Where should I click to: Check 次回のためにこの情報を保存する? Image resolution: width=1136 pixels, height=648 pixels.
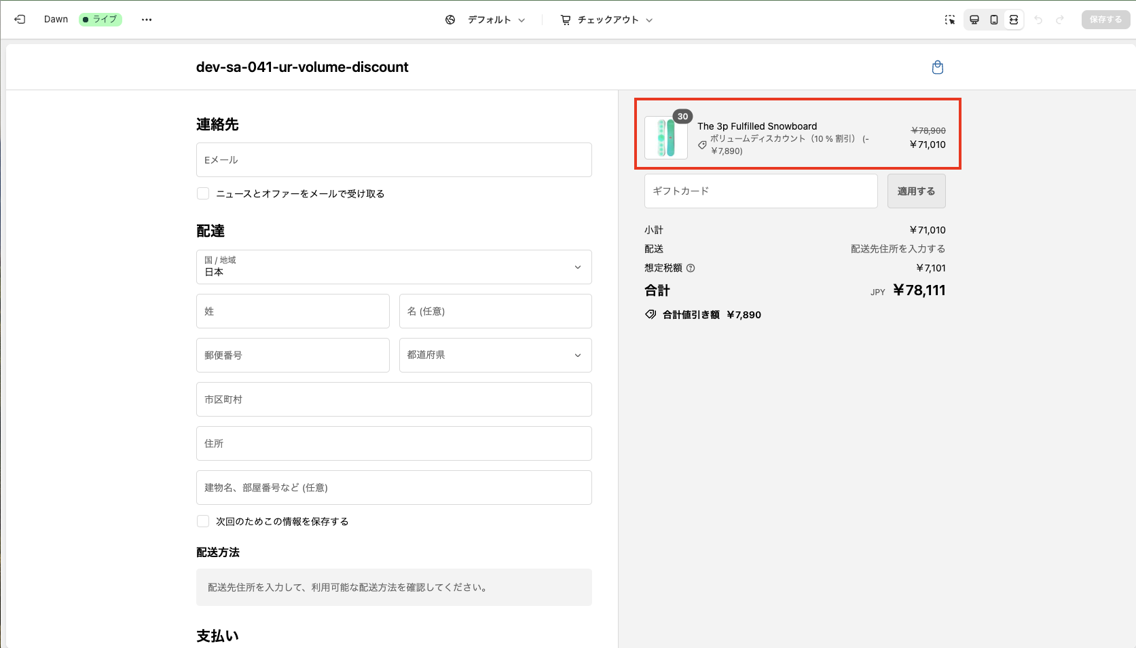[x=202, y=520]
